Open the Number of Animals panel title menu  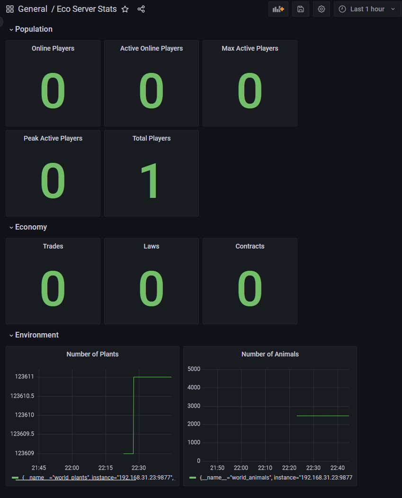pyautogui.click(x=270, y=354)
